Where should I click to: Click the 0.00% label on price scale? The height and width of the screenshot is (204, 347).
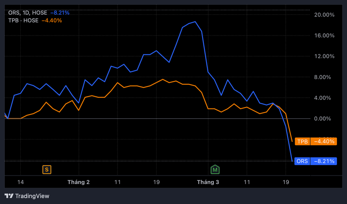click(x=326, y=118)
